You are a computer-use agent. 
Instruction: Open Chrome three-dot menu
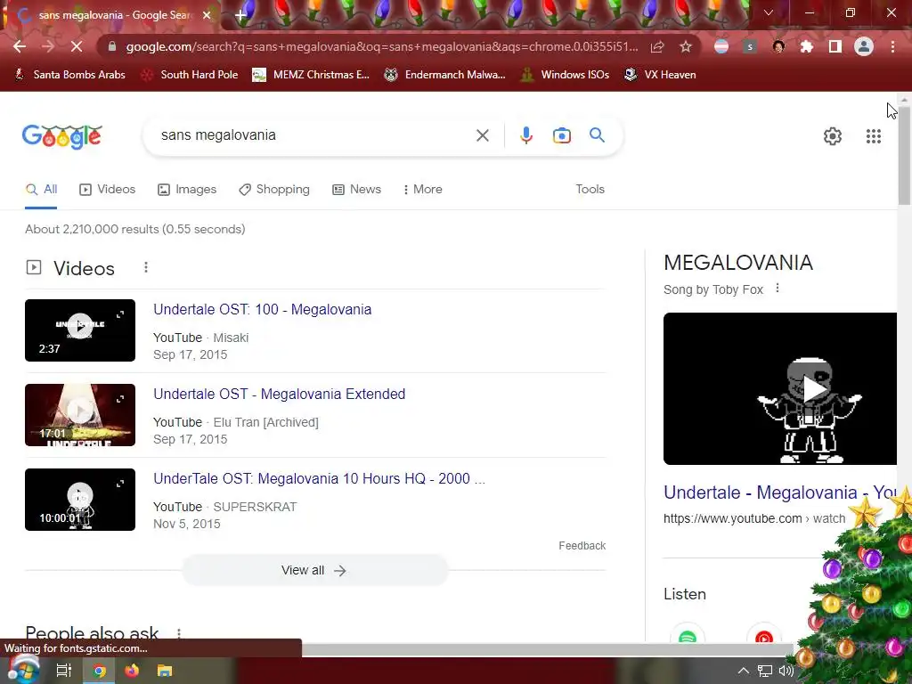coord(892,46)
